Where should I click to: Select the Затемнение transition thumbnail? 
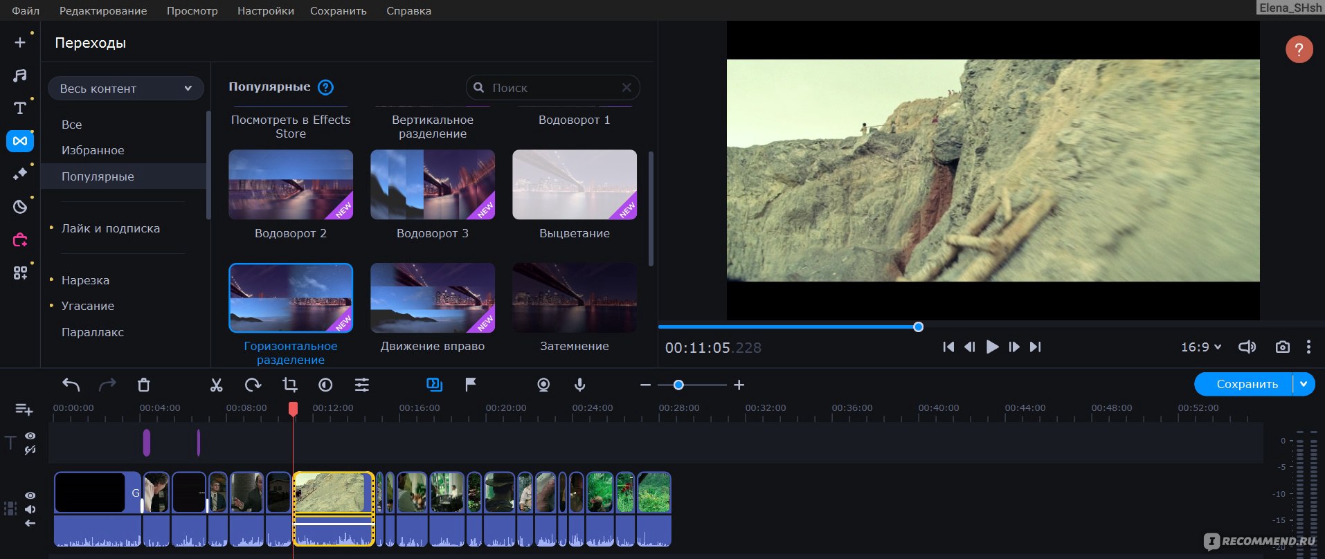(575, 297)
